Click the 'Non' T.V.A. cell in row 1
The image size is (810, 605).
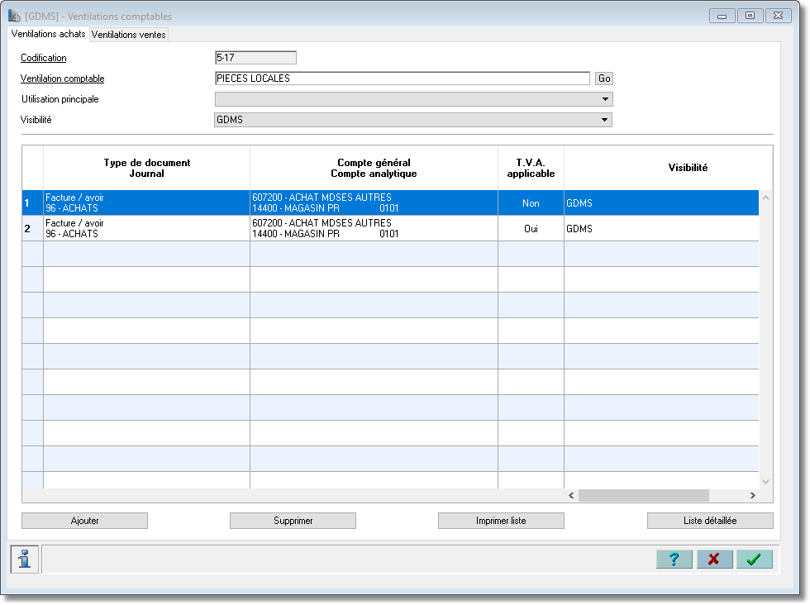pos(531,203)
